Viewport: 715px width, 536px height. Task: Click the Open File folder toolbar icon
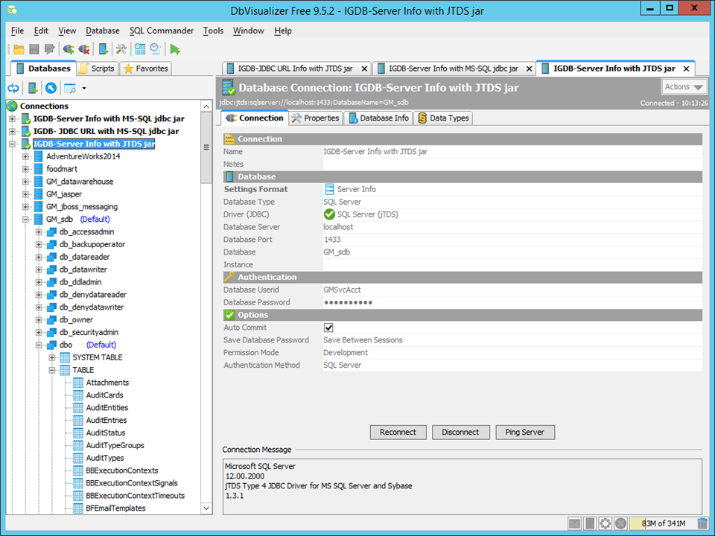pos(19,49)
